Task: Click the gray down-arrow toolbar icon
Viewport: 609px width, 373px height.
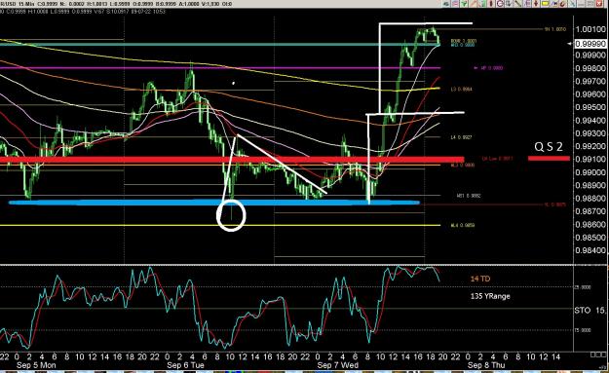Action: (x=509, y=4)
